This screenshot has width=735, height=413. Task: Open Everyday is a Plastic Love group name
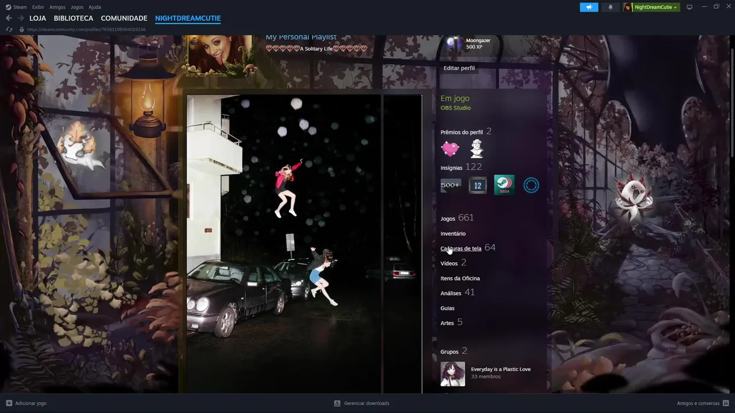(501, 369)
